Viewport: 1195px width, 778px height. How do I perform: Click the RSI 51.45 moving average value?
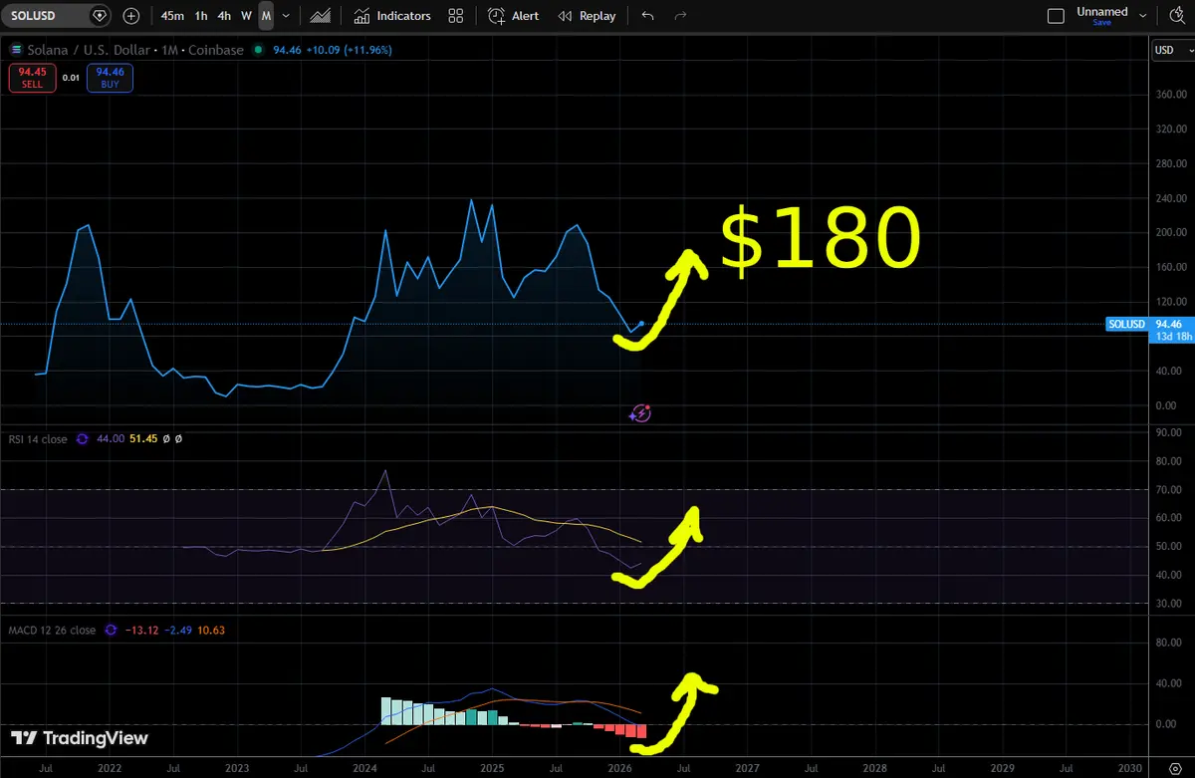[143, 438]
